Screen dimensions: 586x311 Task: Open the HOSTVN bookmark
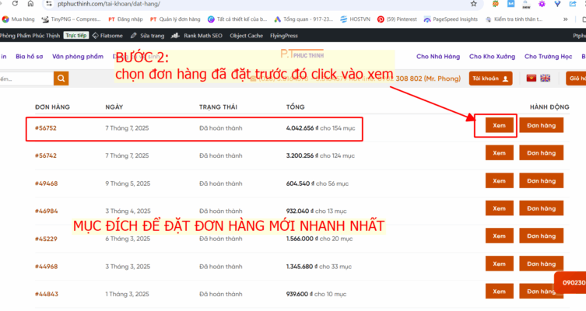click(355, 19)
